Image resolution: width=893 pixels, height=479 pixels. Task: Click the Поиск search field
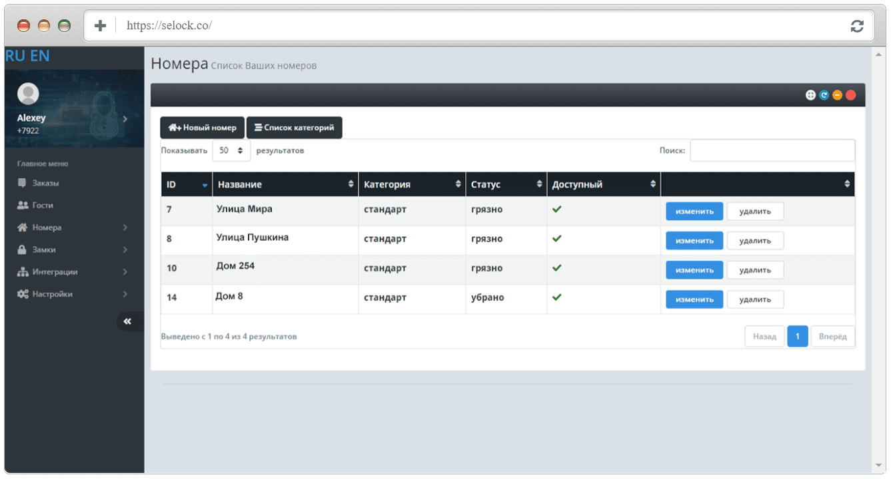click(x=772, y=150)
